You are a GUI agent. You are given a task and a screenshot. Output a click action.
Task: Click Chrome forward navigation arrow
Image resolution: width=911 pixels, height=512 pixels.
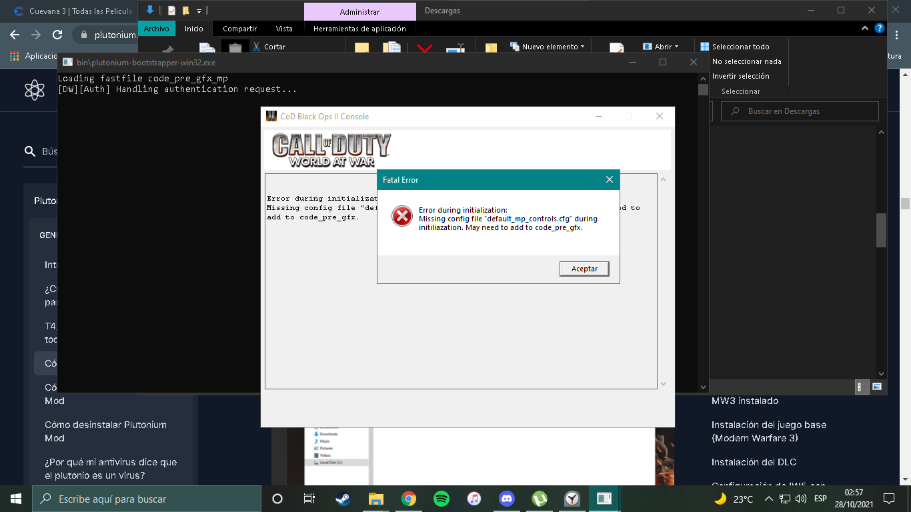(x=36, y=35)
